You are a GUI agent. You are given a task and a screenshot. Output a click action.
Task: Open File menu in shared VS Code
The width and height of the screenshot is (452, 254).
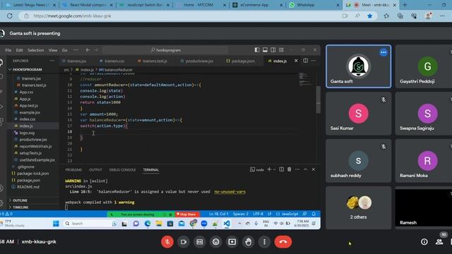[x=8, y=50]
